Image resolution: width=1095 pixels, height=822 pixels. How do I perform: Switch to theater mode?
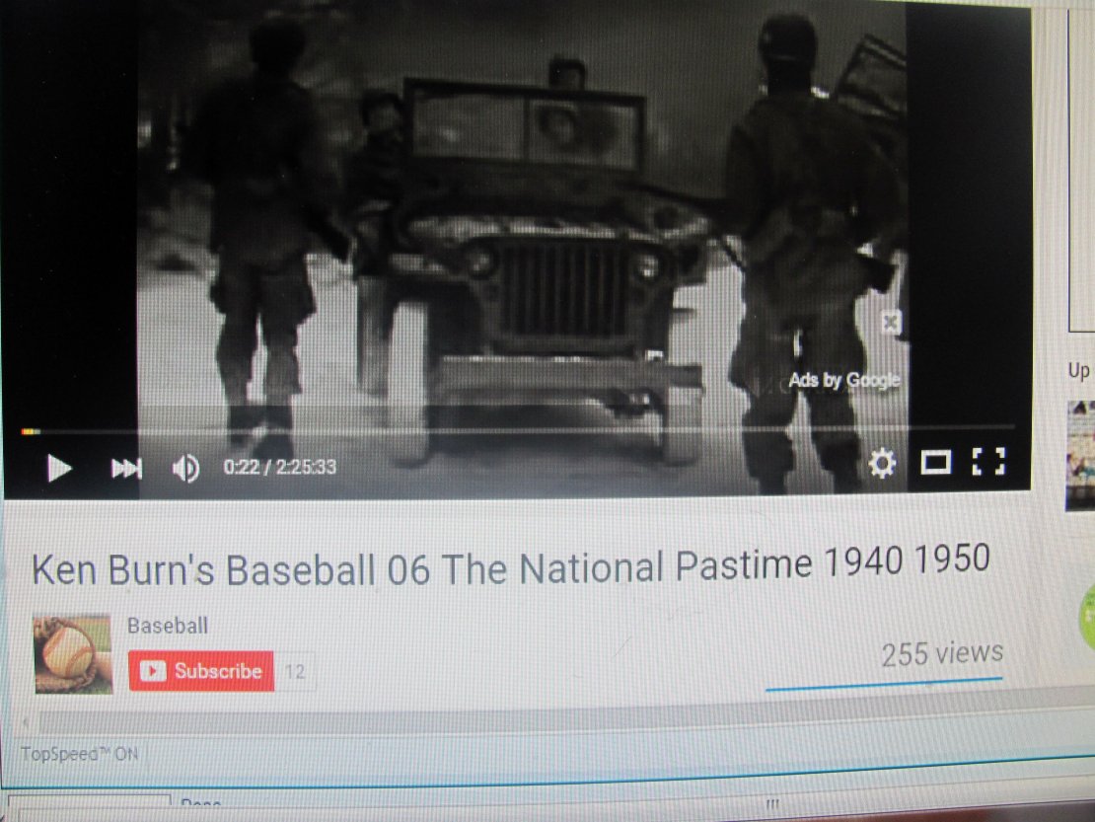[936, 463]
